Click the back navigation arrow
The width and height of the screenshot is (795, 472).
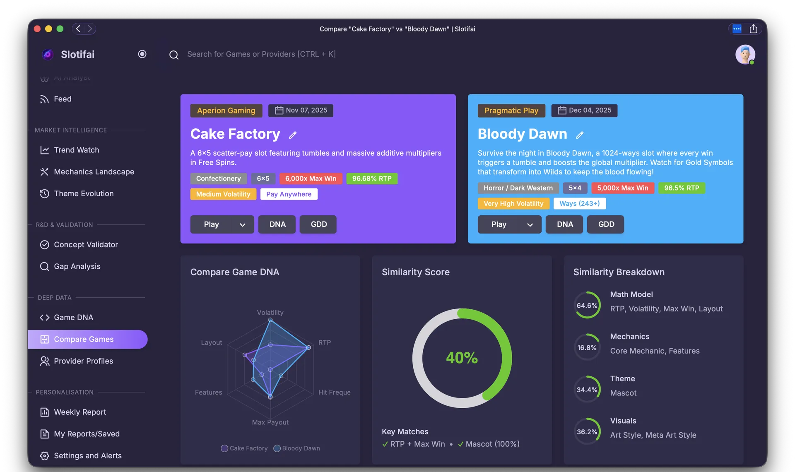[x=78, y=29]
